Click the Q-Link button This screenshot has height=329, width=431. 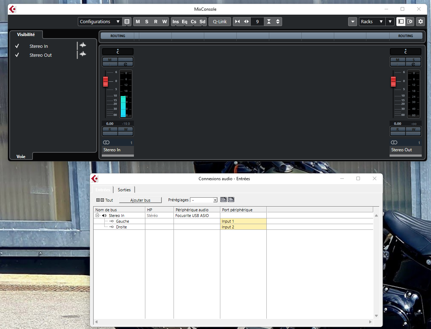tap(220, 21)
